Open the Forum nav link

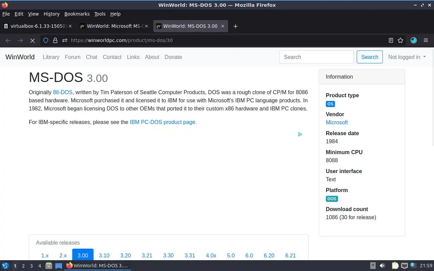(73, 57)
